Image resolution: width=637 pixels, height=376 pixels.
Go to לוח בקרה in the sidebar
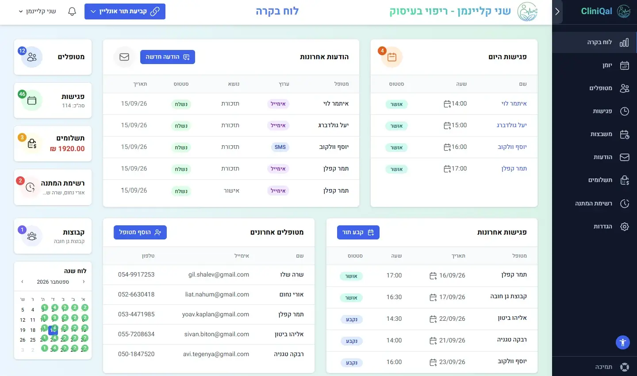click(595, 42)
